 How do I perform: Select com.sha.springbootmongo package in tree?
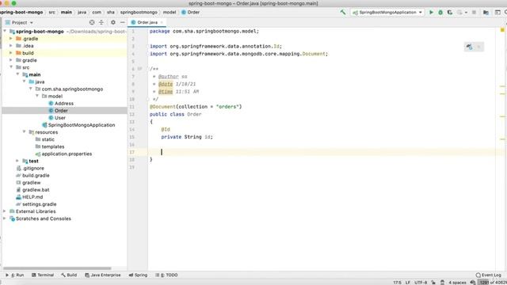click(69, 89)
